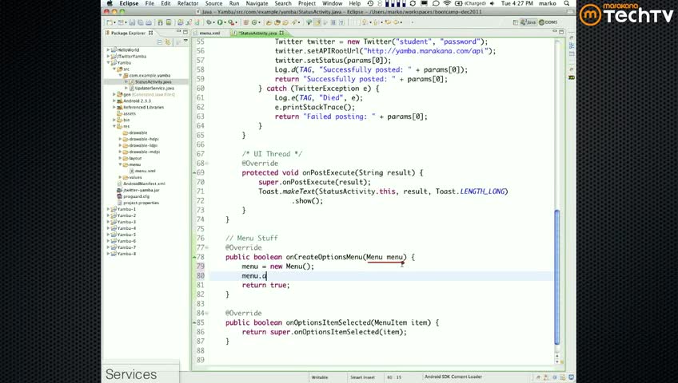Collapse the Yamba project node
The height and width of the screenshot is (383, 678).
(108, 62)
